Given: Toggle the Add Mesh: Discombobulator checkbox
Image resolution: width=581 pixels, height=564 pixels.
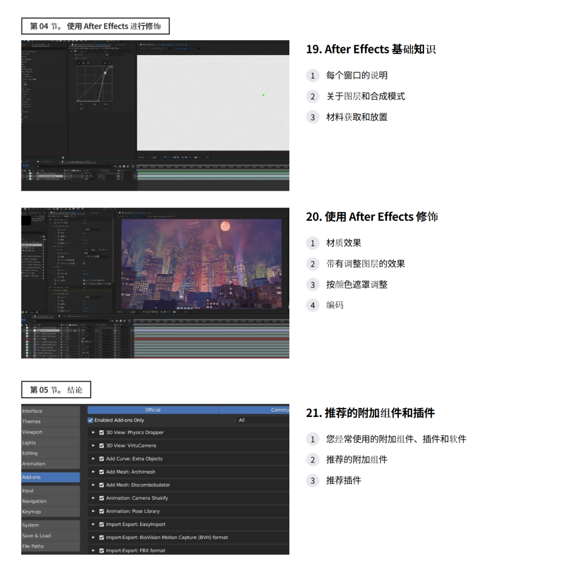Looking at the screenshot, I should 102,485.
